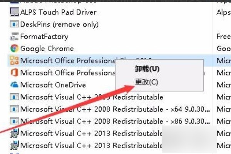231x154 pixels.
Task: Select the Visual C++ 2008 x64 icon
Action: point(14,109)
